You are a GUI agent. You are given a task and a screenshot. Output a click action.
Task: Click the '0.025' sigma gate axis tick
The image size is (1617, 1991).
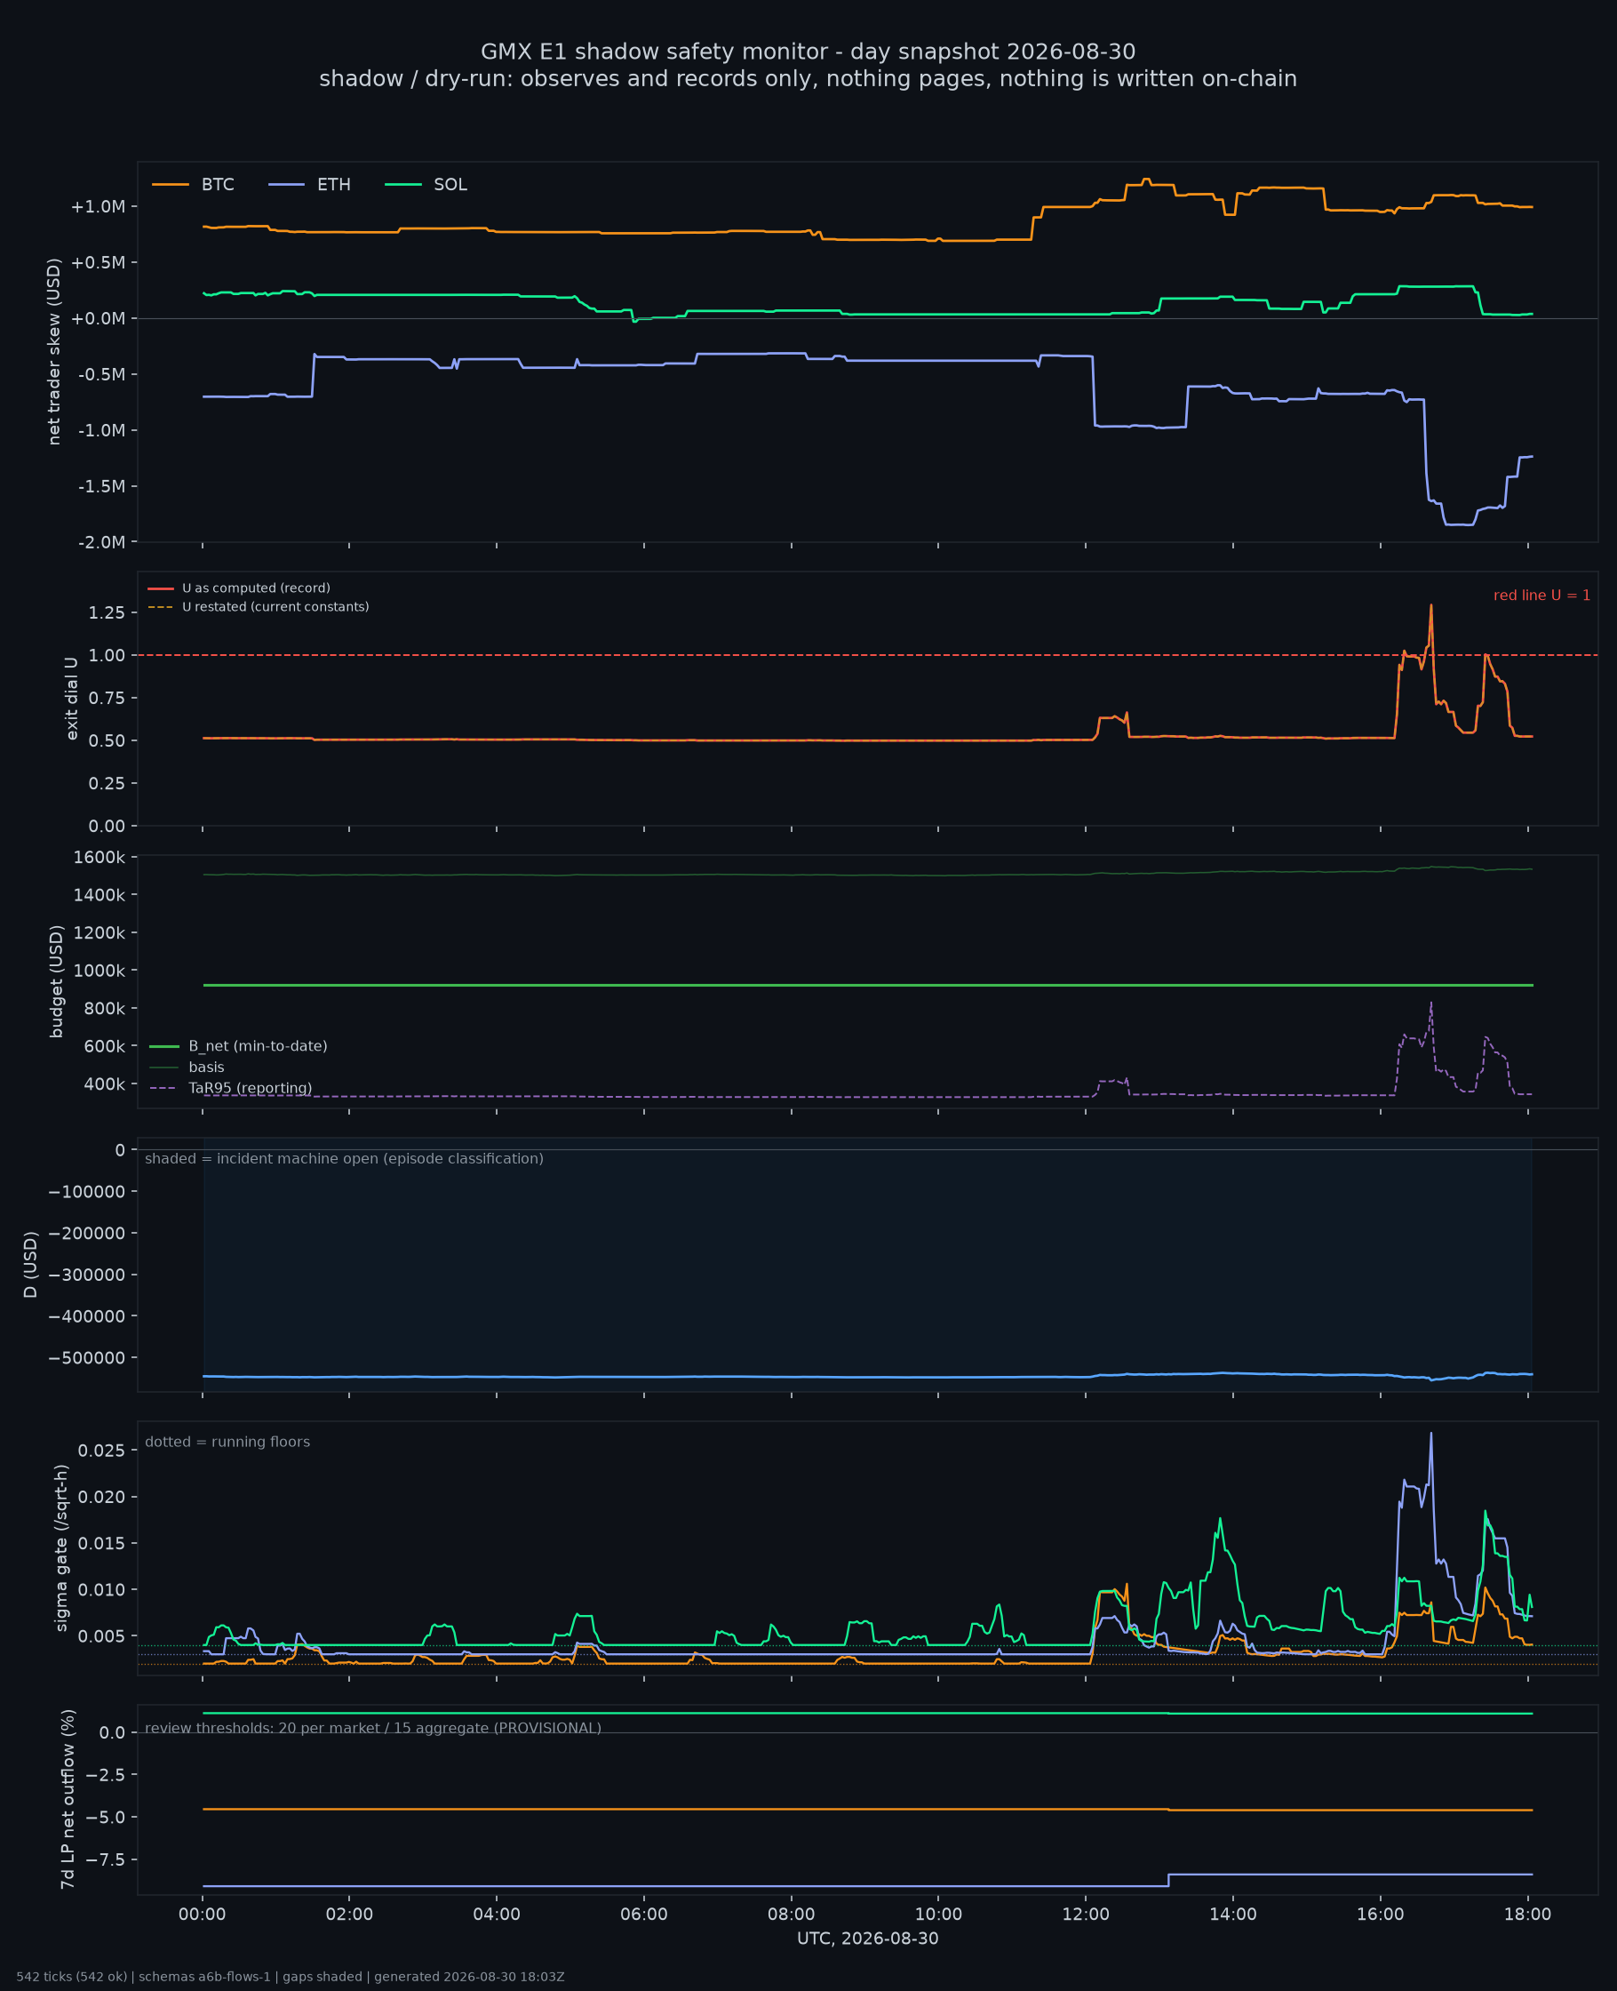click(x=101, y=1451)
